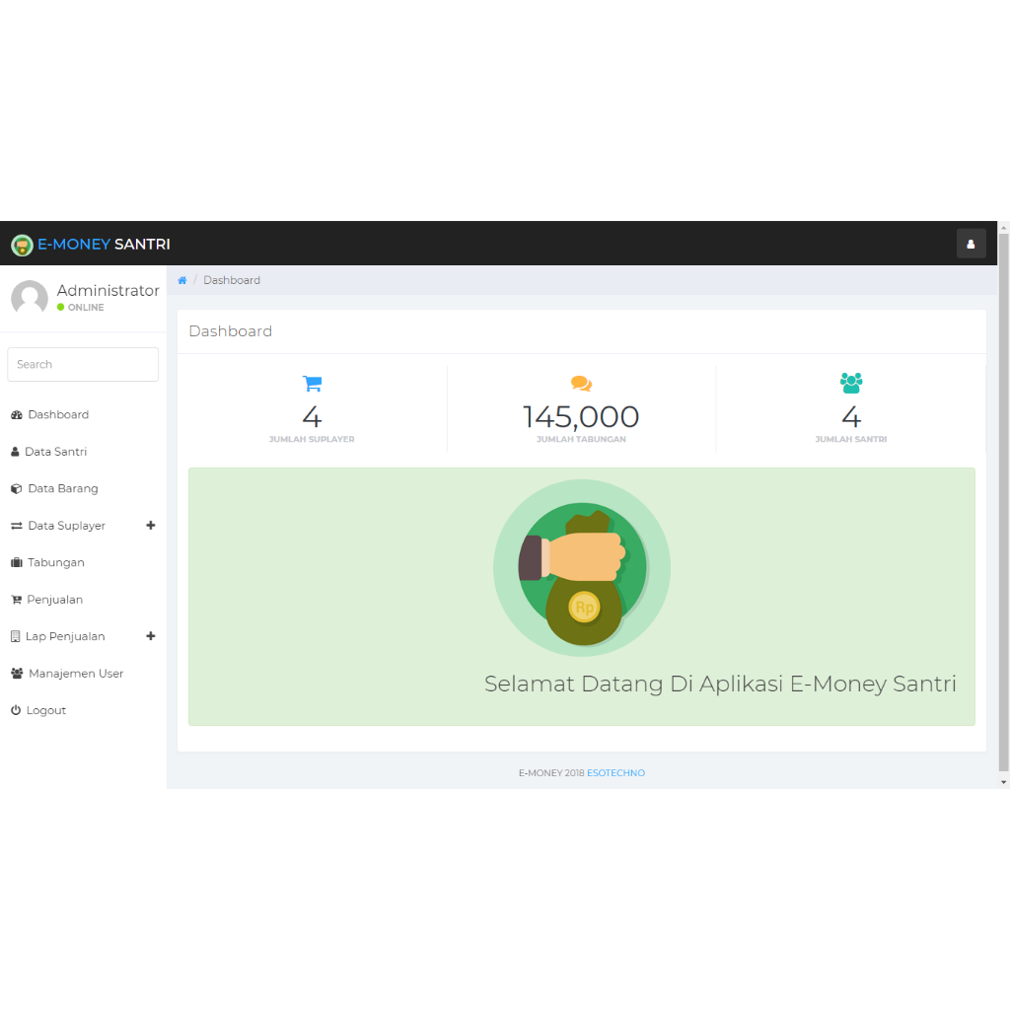Viewport: 1010px width, 1010px height.
Task: Click the Jumlah Suplayer label
Action: 312,439
